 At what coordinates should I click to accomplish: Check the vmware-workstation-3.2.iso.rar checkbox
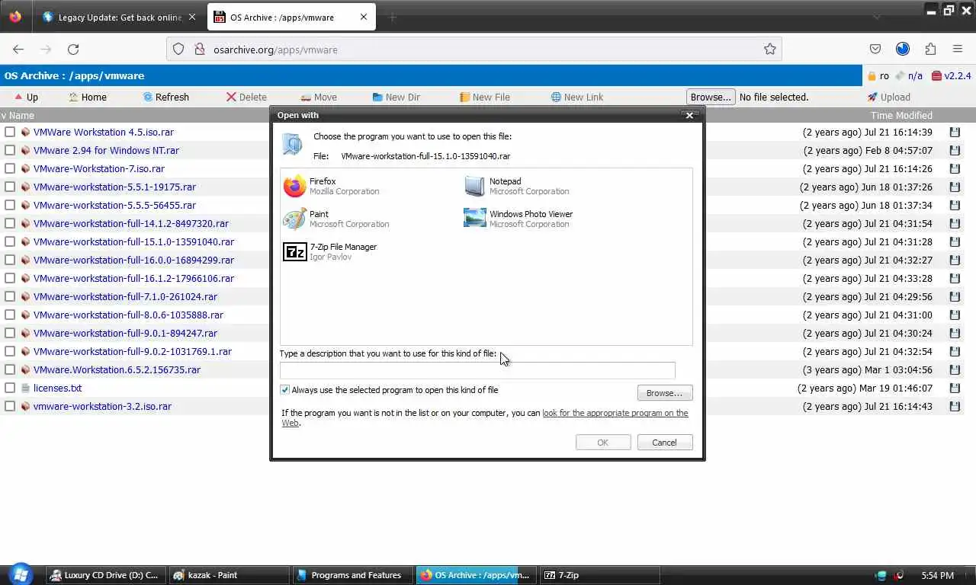[10, 406]
